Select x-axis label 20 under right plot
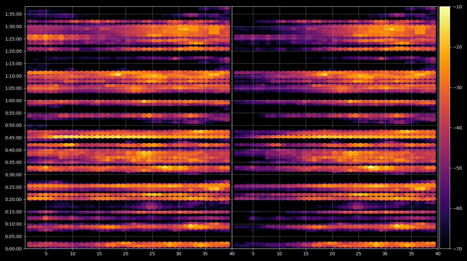467x261 pixels. pos(332,254)
